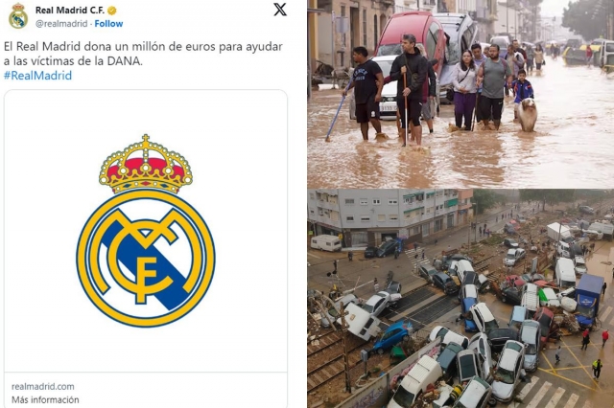Open the large Real Madrid crest card image
The width and height of the screenshot is (614, 408).
point(146,231)
